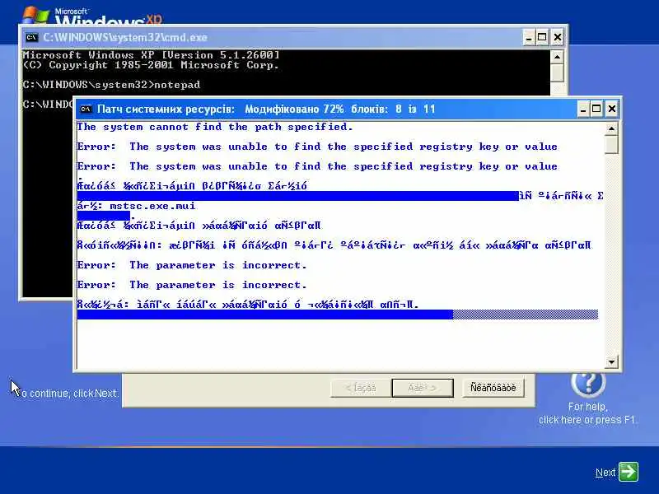The image size is (659, 494).
Task: Maximize the cmd.exe window
Action: coord(542,38)
